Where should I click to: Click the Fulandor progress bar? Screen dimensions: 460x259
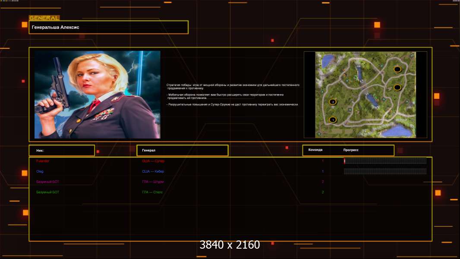point(385,161)
